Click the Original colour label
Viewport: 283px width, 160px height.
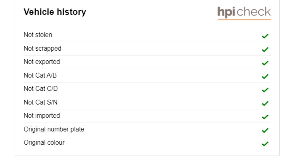click(x=44, y=142)
